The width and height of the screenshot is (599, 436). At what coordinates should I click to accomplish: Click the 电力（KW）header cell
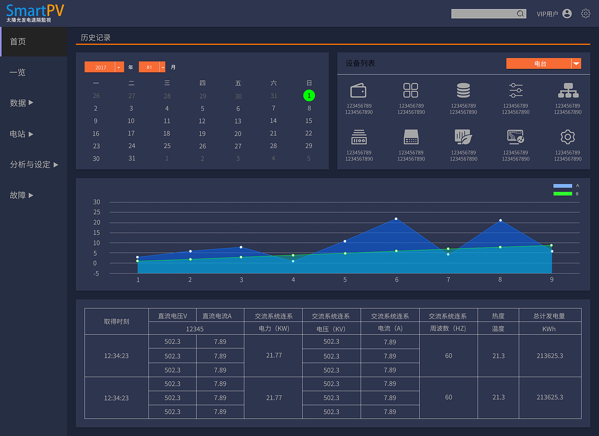[274, 328]
